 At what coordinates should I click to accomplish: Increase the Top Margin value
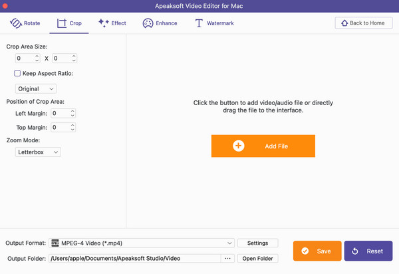point(72,125)
